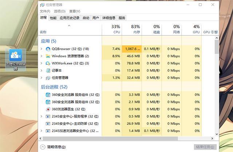Expand the QQBrowser process group
The image size is (233, 152).
[42, 49]
